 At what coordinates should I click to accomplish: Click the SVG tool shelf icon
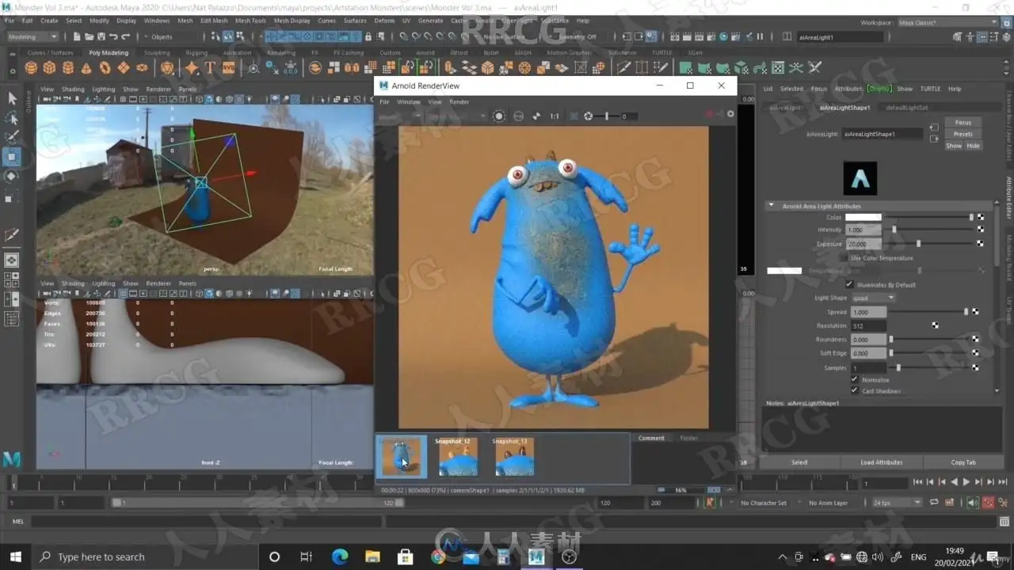point(228,68)
